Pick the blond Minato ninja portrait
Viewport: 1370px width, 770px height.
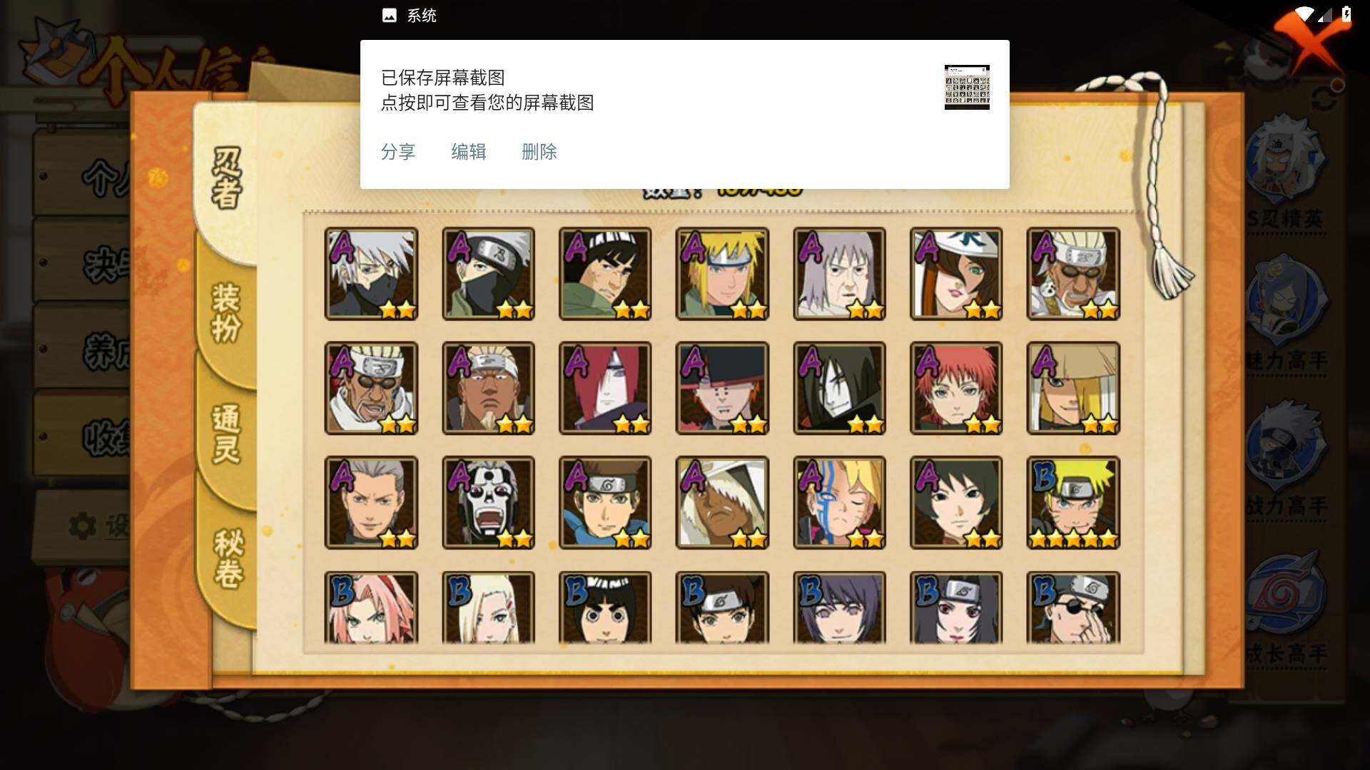point(722,274)
